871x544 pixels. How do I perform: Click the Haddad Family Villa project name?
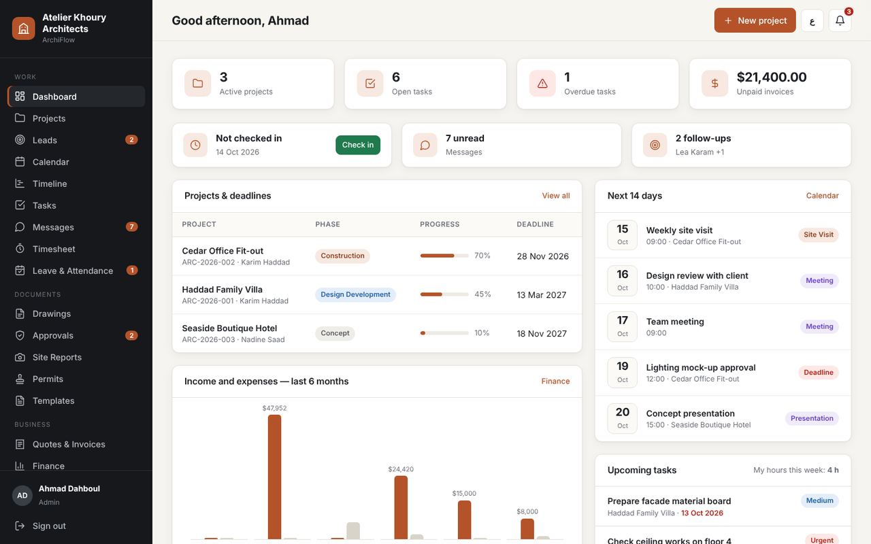(222, 290)
